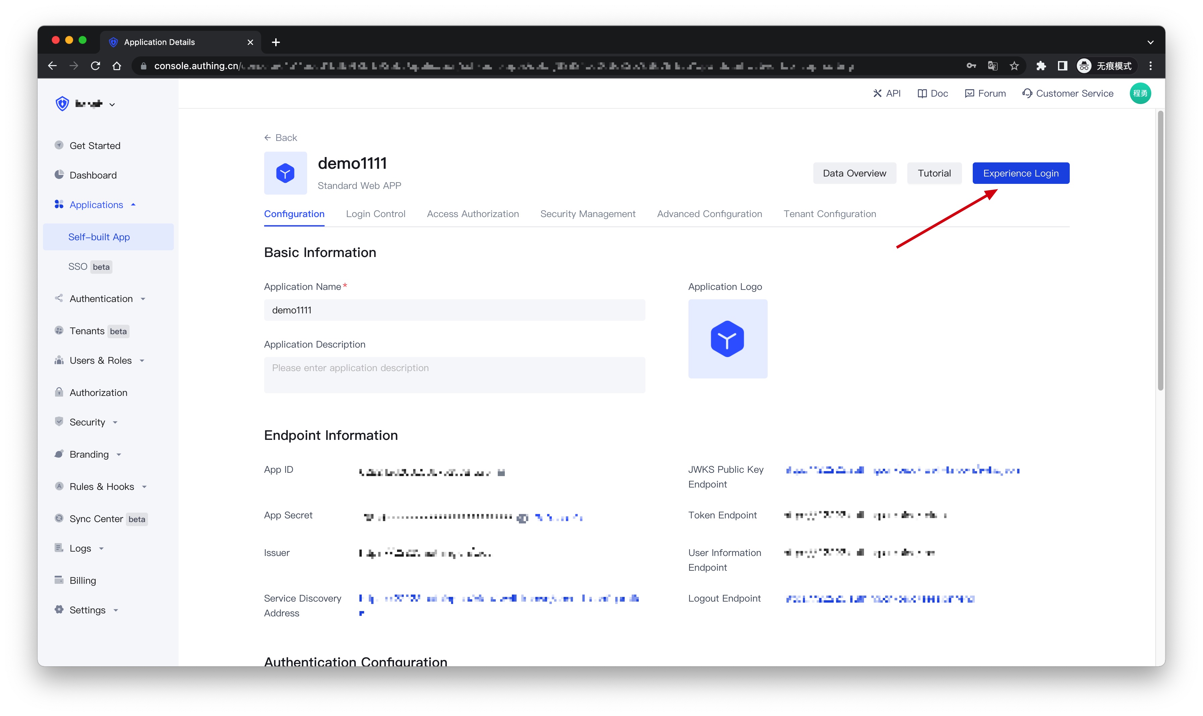
Task: Open the user avatar in top right
Action: 1140,94
